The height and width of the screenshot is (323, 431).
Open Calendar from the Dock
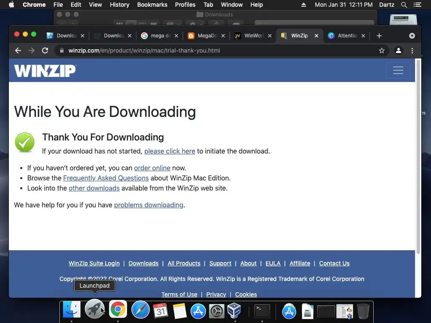160,310
